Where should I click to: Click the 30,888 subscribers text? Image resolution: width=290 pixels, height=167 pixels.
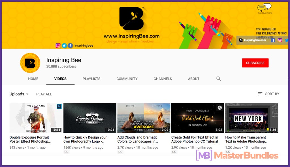(61, 66)
